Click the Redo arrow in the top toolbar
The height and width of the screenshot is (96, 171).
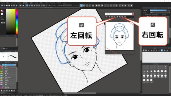tap(23, 5)
